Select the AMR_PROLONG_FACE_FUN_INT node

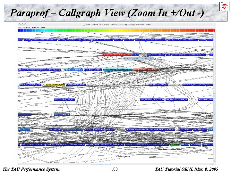pos(152,100)
